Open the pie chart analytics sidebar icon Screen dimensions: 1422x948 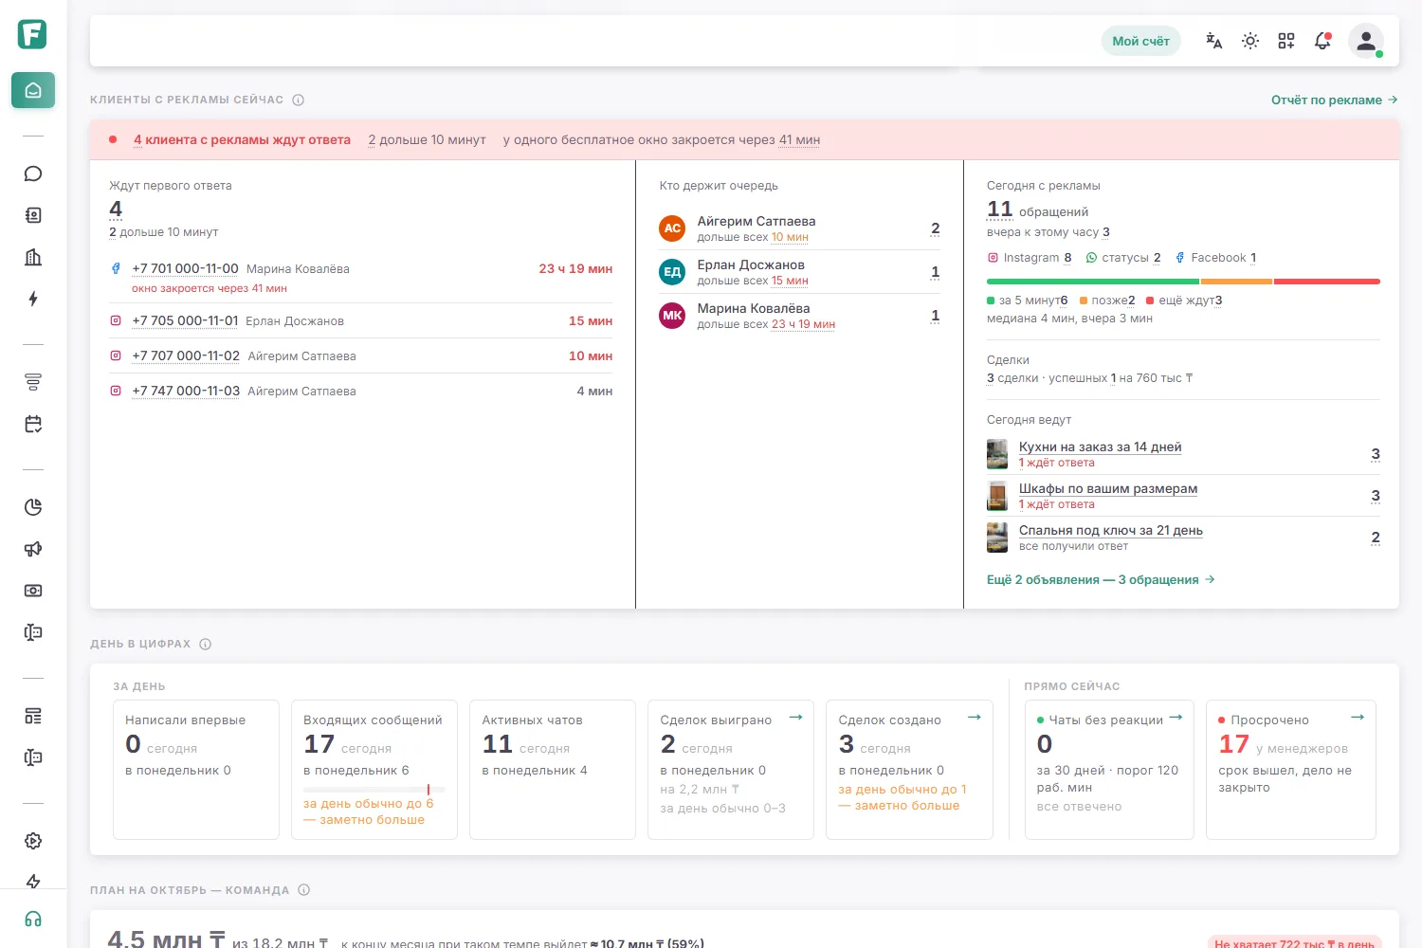click(x=33, y=507)
